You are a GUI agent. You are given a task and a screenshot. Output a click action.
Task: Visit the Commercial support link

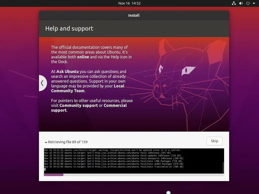[89, 108]
